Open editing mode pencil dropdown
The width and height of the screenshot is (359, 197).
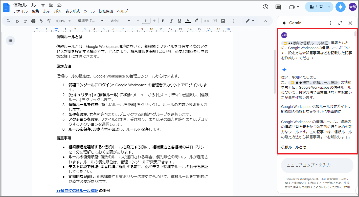[x=250, y=21]
